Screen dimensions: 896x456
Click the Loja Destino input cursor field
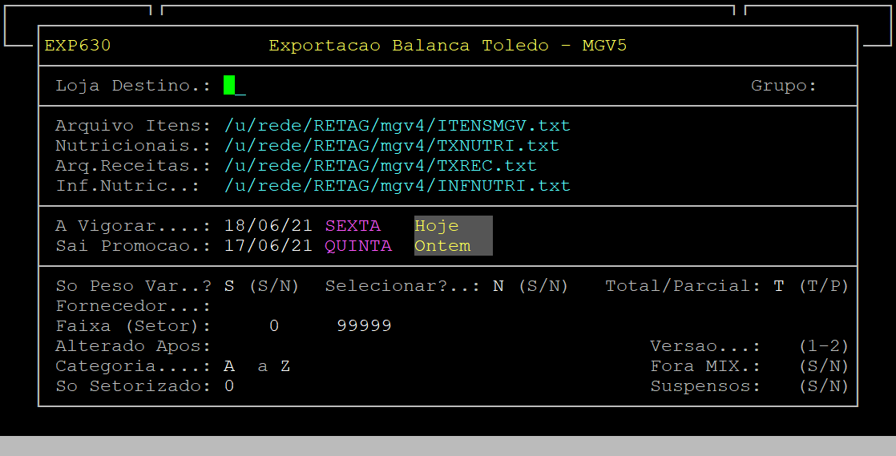tap(235, 86)
